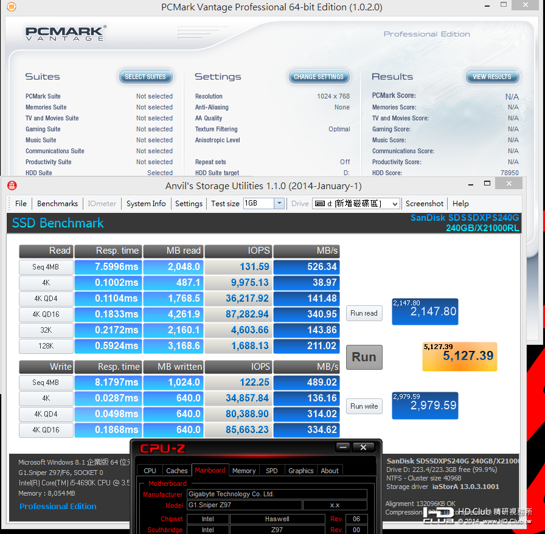Close the CPU-Z window
The width and height of the screenshot is (545, 534).
pyautogui.click(x=363, y=448)
